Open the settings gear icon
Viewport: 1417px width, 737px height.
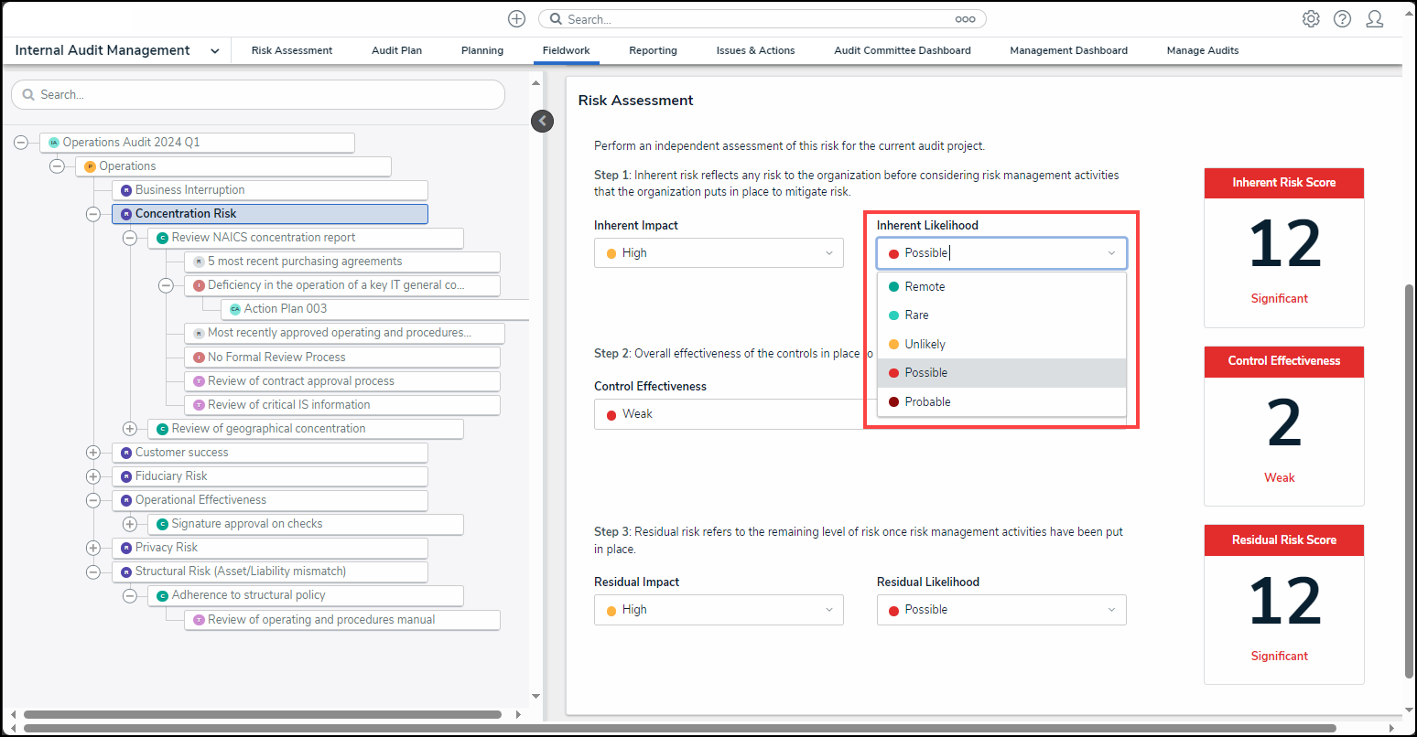1311,19
